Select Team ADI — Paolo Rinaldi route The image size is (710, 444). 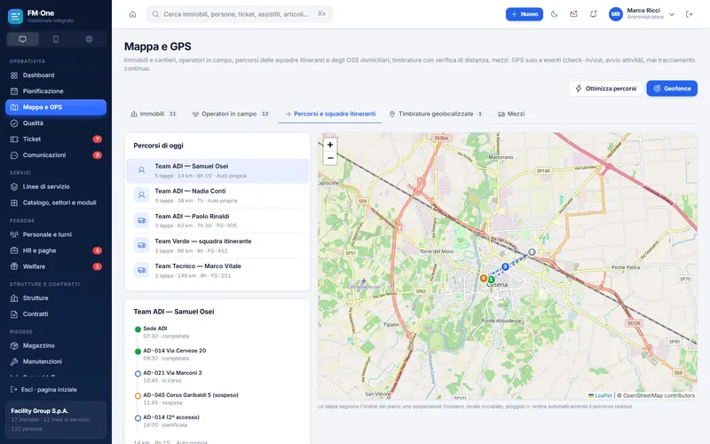pos(217,220)
